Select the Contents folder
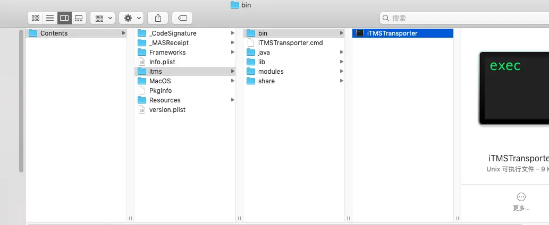The width and height of the screenshot is (549, 225). click(76, 33)
